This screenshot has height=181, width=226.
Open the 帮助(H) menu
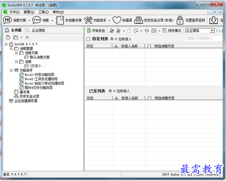[x=58, y=12]
